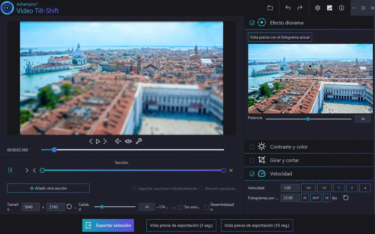Play the video preview
This screenshot has width=375, height=234.
pyautogui.click(x=98, y=141)
